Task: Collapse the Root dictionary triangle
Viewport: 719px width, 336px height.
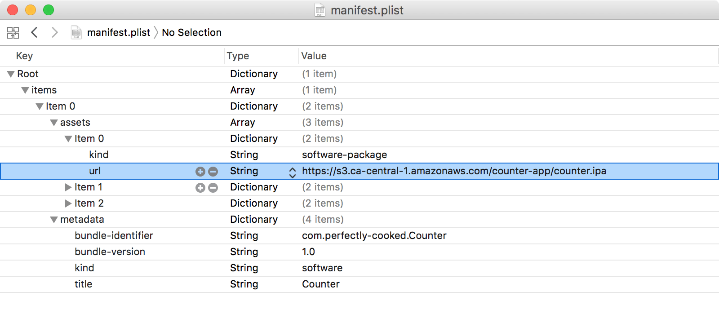Action: point(11,74)
